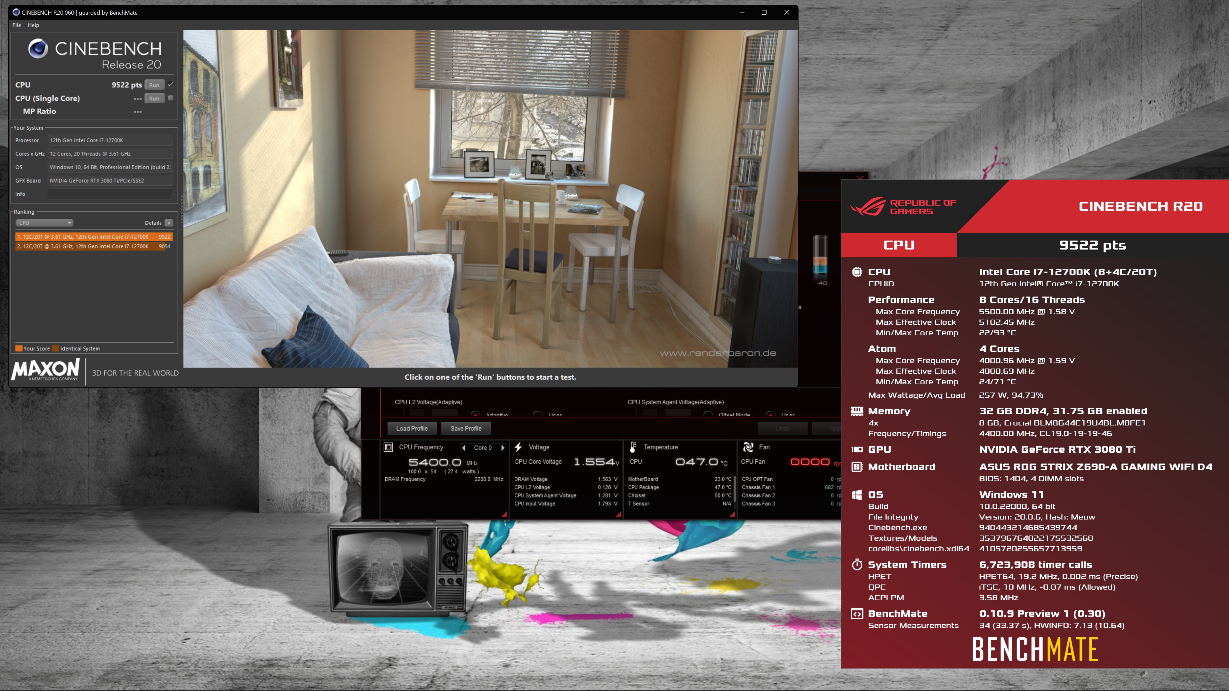Click the 5400.0 MHz frequency readout

click(443, 462)
